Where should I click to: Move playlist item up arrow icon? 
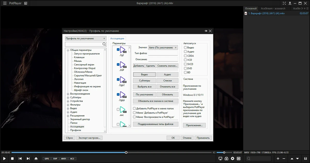point(292,158)
